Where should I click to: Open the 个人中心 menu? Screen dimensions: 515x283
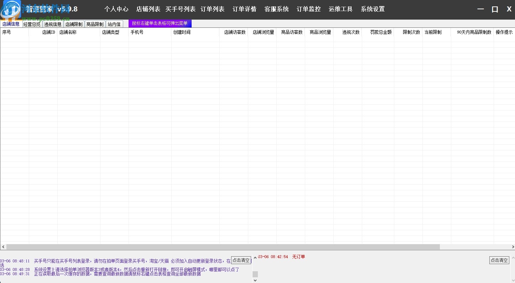pyautogui.click(x=116, y=9)
